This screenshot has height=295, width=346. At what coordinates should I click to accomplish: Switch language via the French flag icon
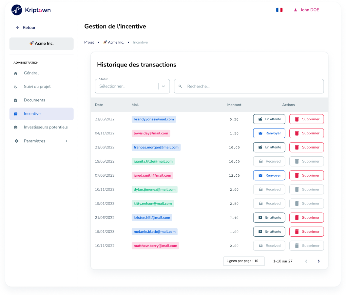(x=279, y=10)
